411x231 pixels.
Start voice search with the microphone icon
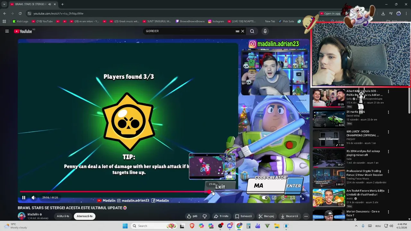(x=265, y=31)
